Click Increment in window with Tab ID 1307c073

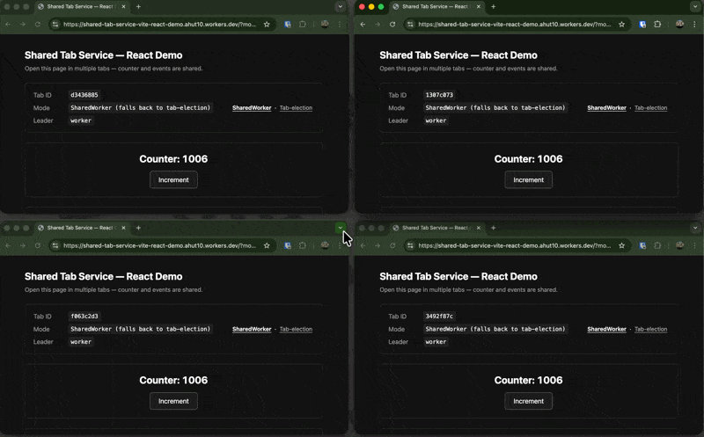click(529, 180)
